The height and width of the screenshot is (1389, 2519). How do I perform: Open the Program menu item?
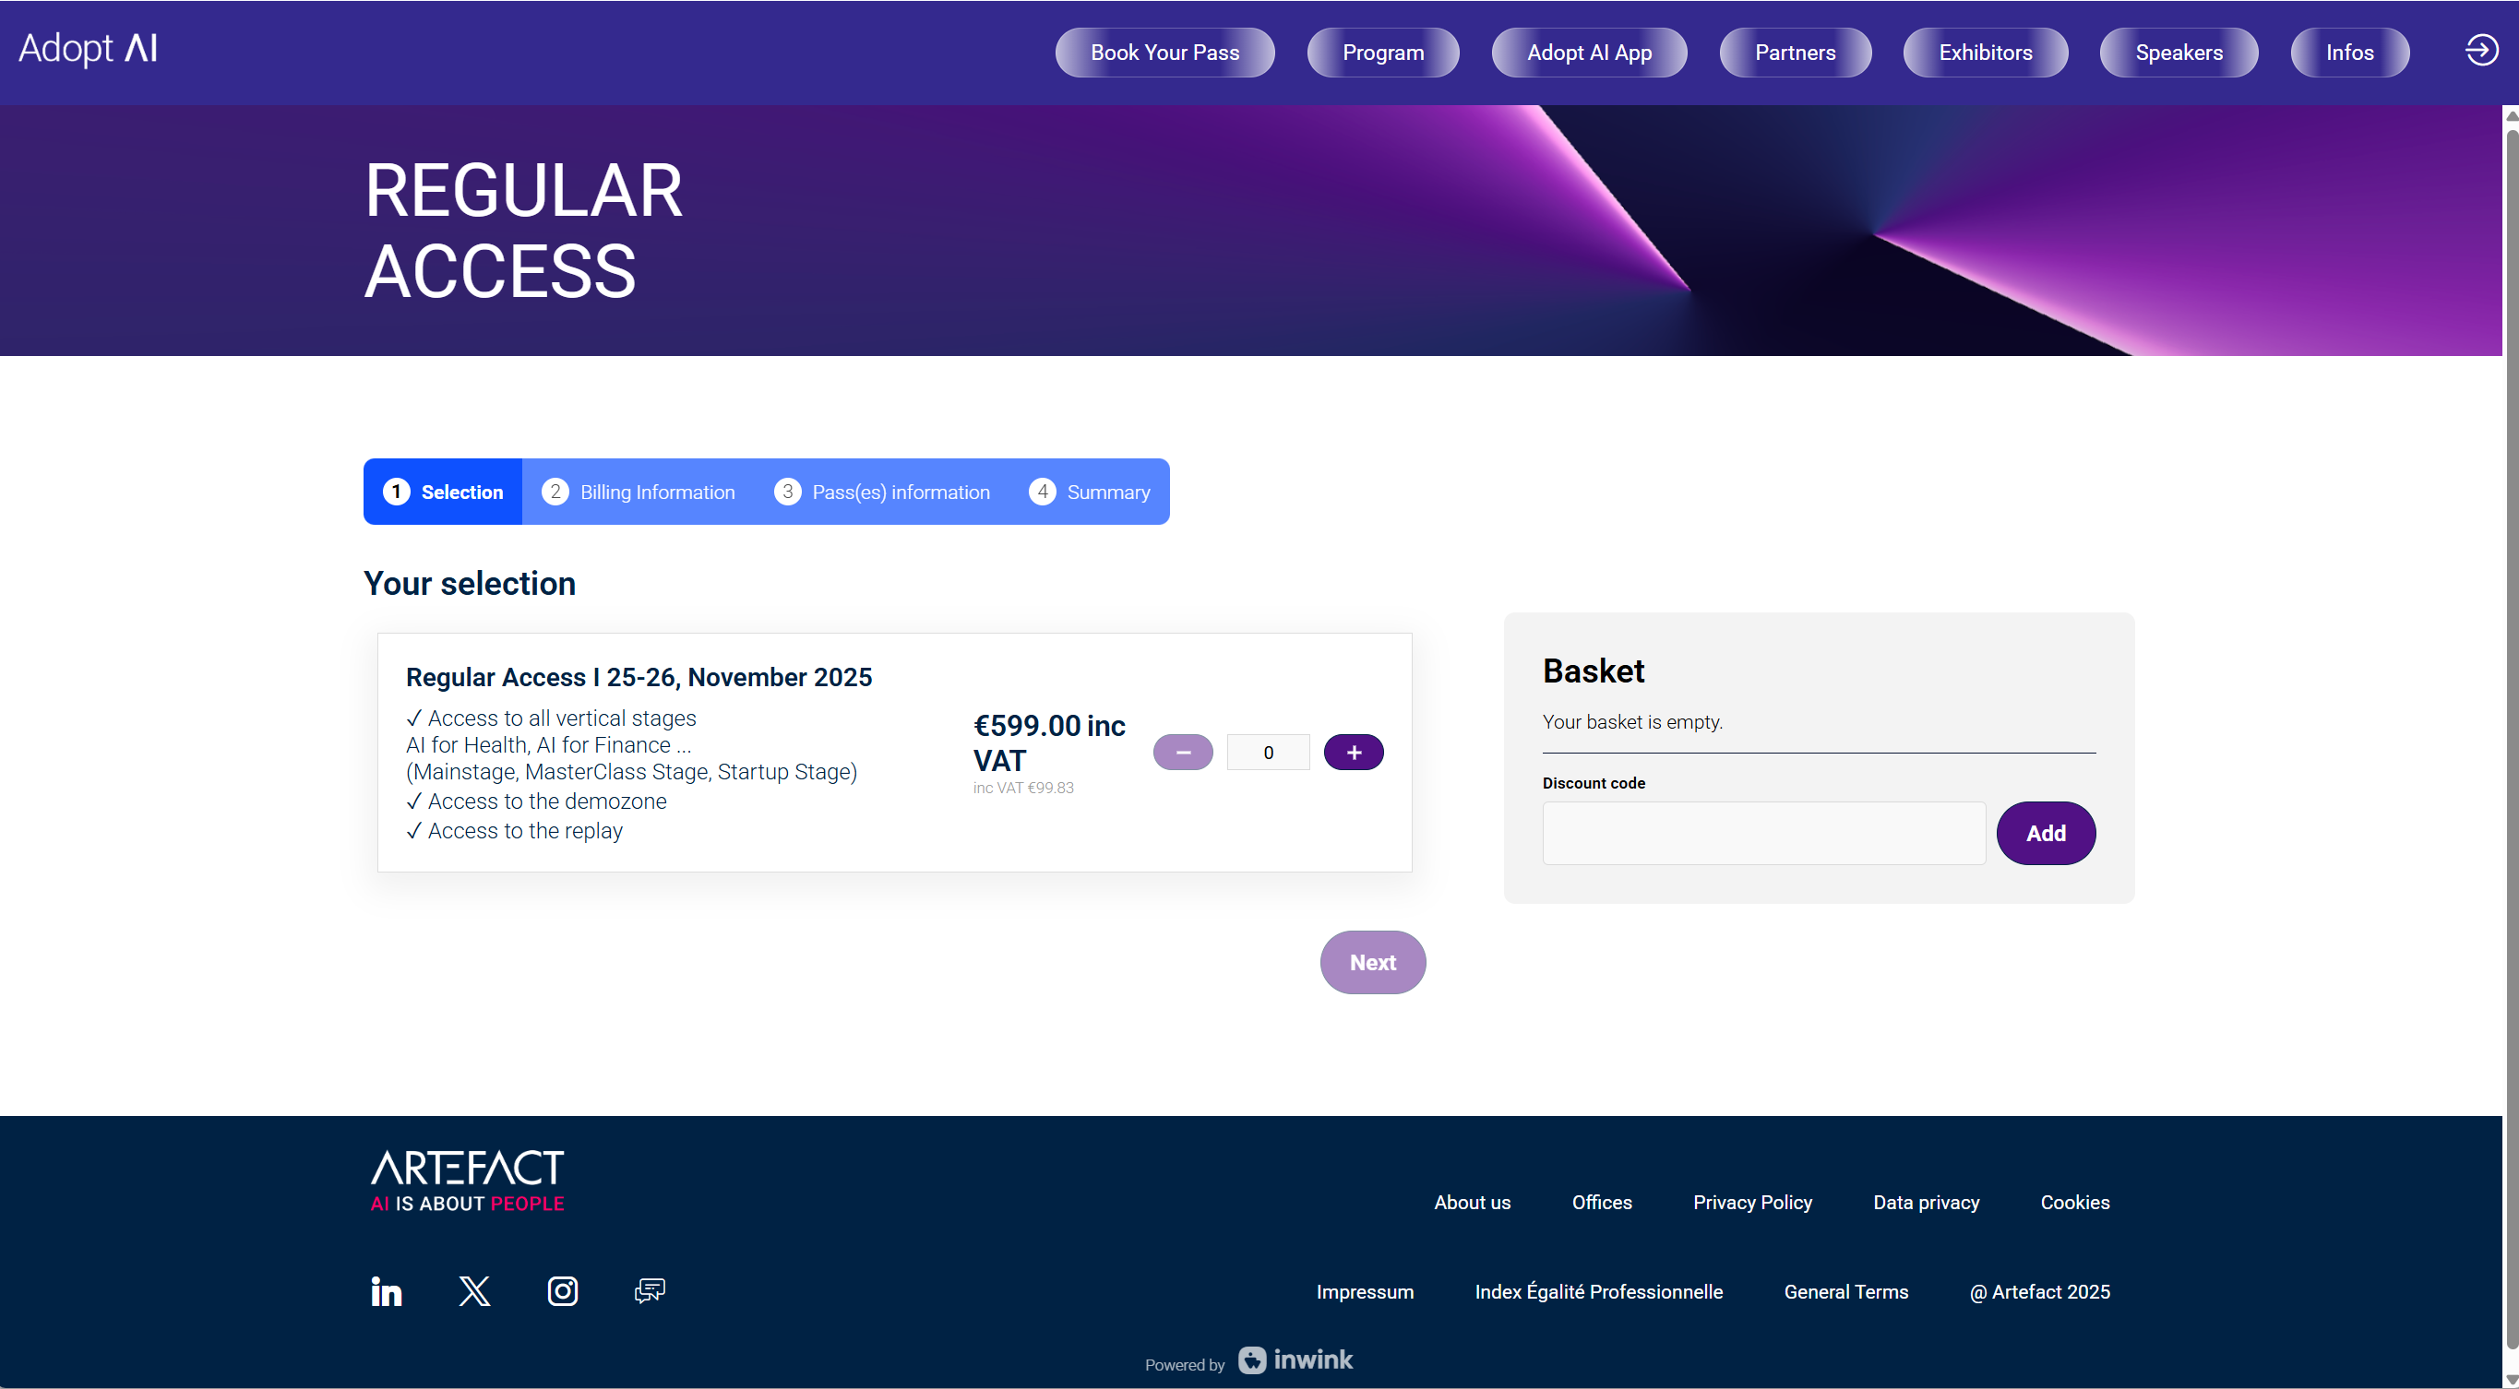coord(1383,53)
